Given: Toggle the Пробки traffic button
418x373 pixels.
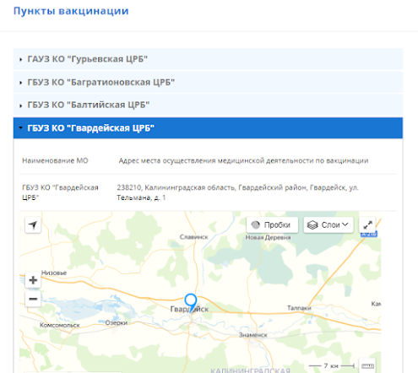Looking at the screenshot, I should pos(272,225).
